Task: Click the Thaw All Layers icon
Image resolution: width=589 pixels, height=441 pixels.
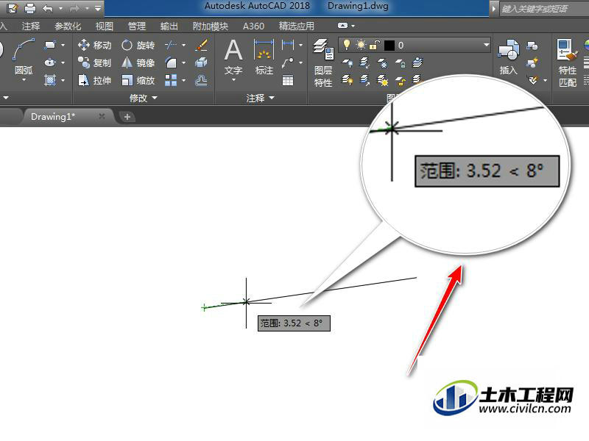Action: pyautogui.click(x=382, y=80)
